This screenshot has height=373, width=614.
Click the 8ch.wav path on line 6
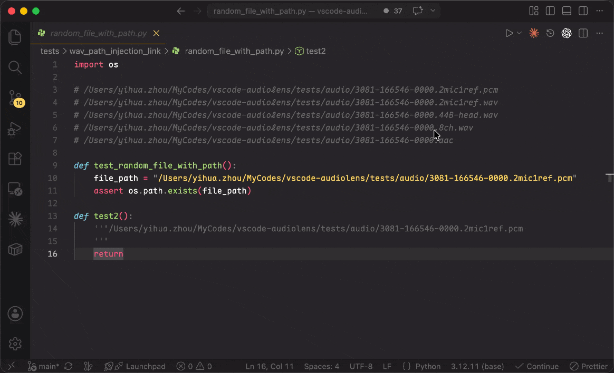273,127
